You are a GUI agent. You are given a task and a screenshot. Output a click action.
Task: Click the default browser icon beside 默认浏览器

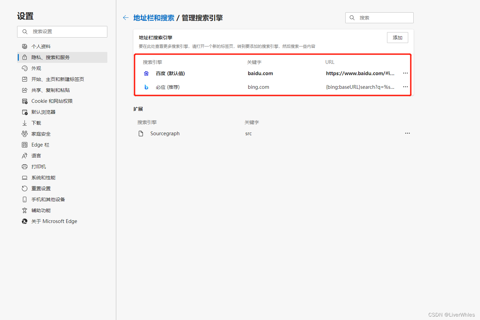25,112
